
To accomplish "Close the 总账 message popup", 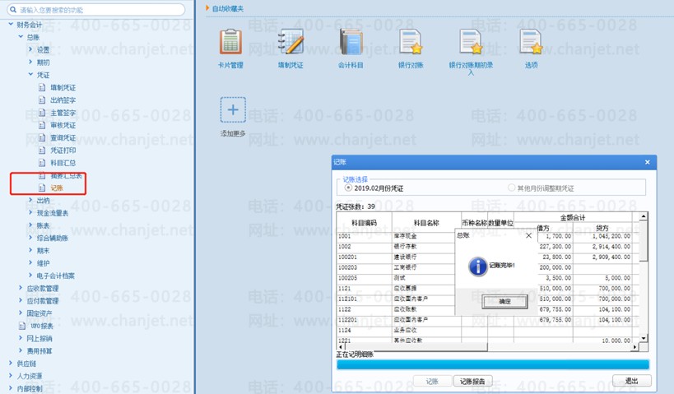I will (528, 235).
